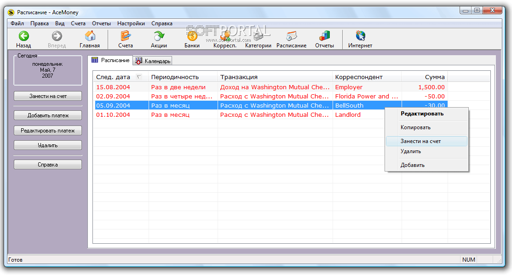Open the Счета accounts toolbar icon
The image size is (512, 275).
[x=126, y=36]
